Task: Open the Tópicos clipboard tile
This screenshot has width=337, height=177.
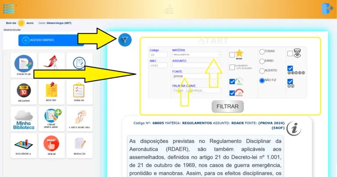Action: pos(79,92)
